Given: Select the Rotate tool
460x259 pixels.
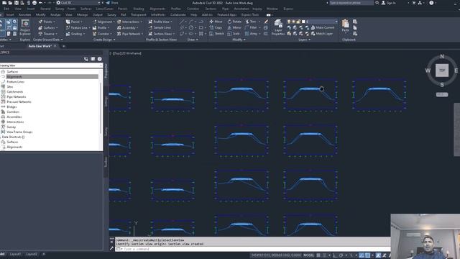Looking at the screenshot, I should 234,22.
